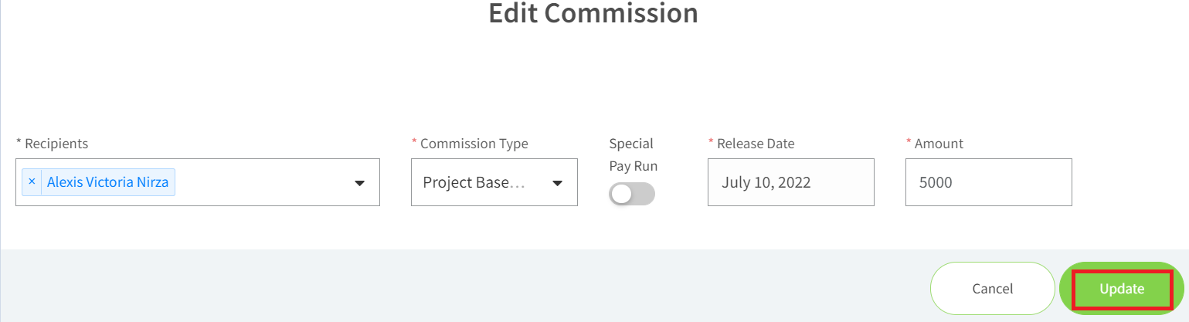The width and height of the screenshot is (1189, 322).
Task: Click the Recipients field label
Action: point(52,144)
